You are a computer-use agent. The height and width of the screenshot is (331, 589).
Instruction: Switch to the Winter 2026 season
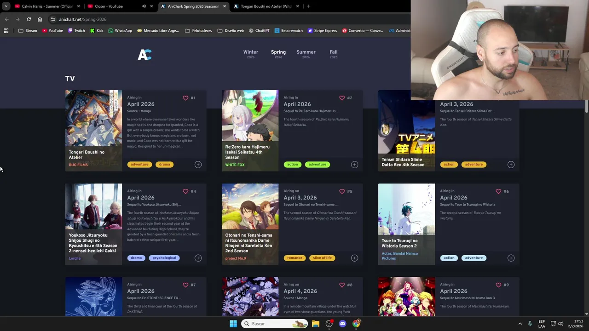tap(251, 54)
